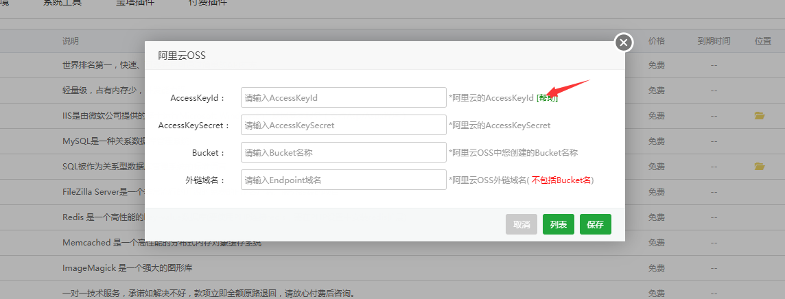Click the green 列表 button
Screen dimensions: 785x299
(x=558, y=224)
